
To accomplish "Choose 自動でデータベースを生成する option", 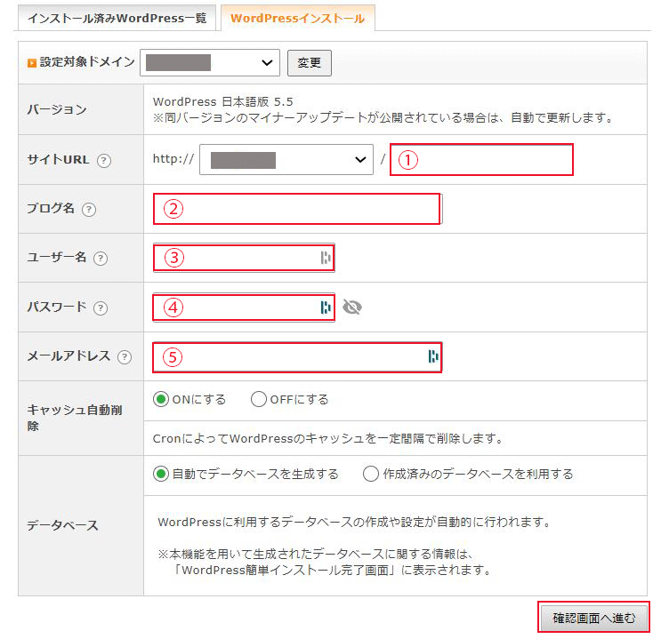I will pos(161,475).
